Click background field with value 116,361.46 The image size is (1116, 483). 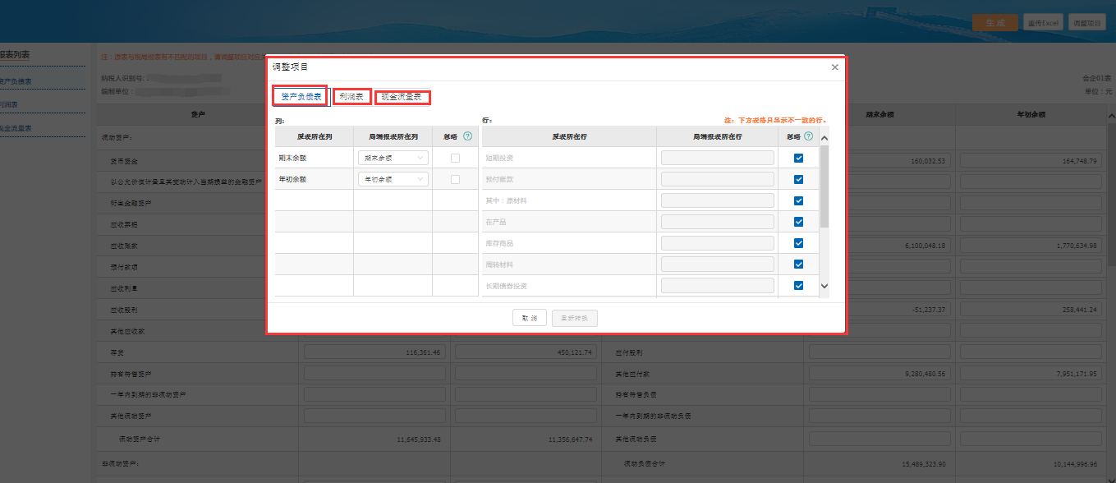tap(374, 352)
